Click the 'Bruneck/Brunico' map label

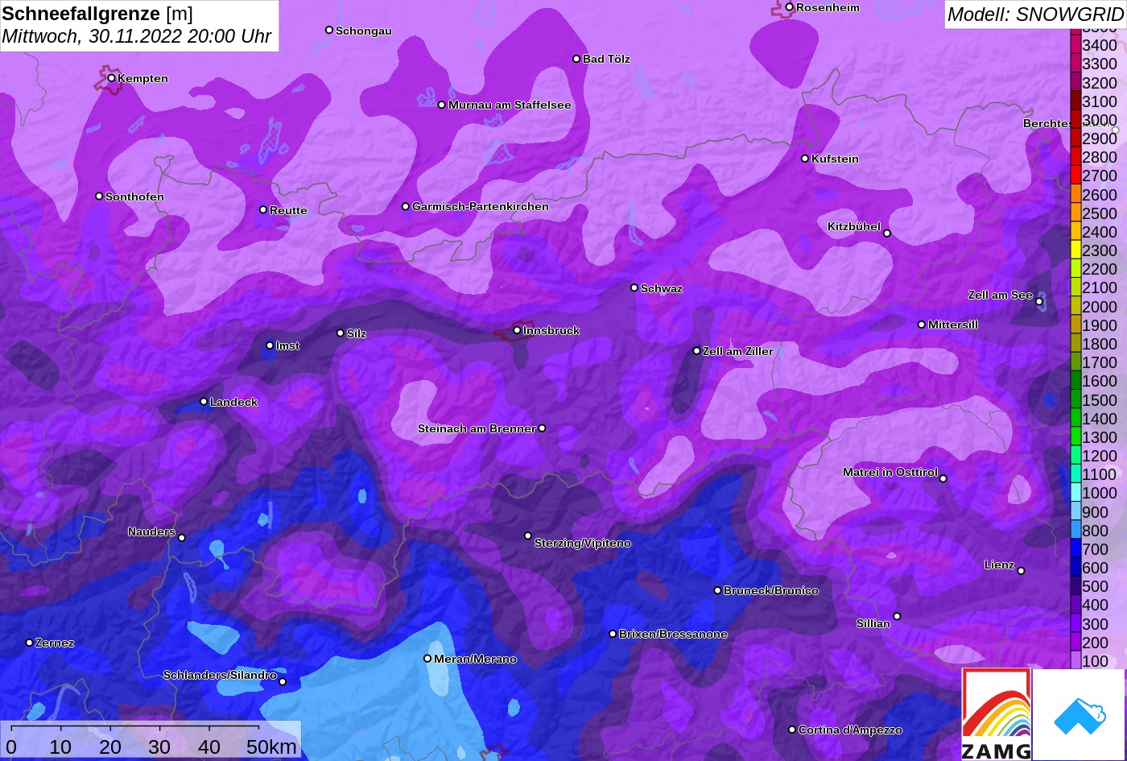pyautogui.click(x=771, y=591)
